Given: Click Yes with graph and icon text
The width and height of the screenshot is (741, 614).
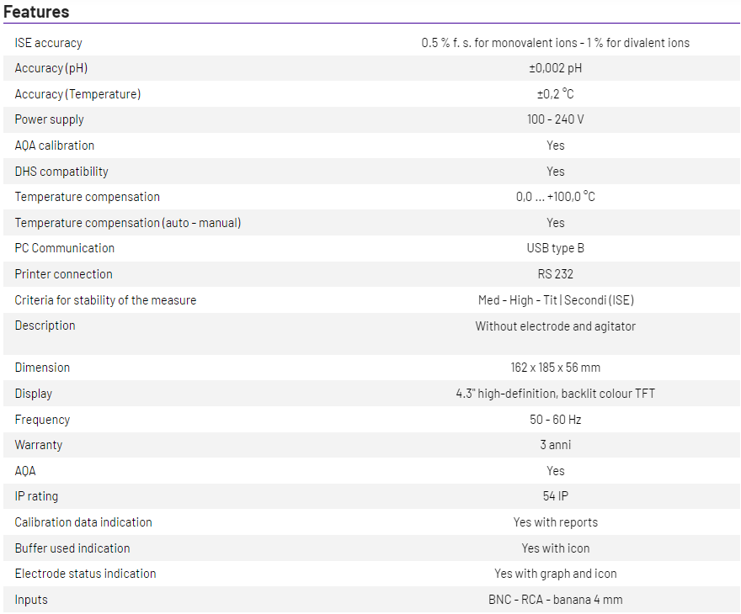Looking at the screenshot, I should (x=555, y=574).
